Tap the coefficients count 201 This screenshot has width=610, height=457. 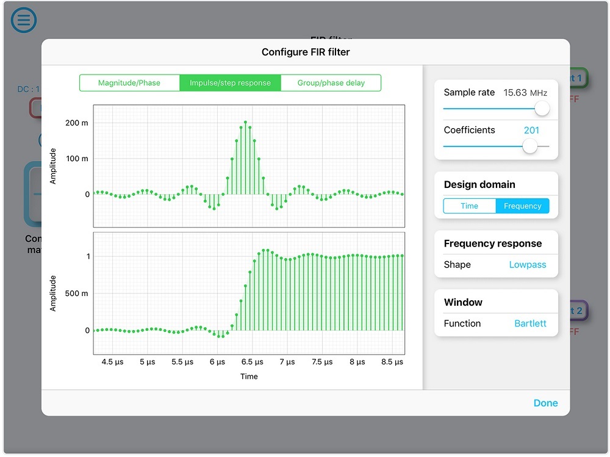point(531,130)
